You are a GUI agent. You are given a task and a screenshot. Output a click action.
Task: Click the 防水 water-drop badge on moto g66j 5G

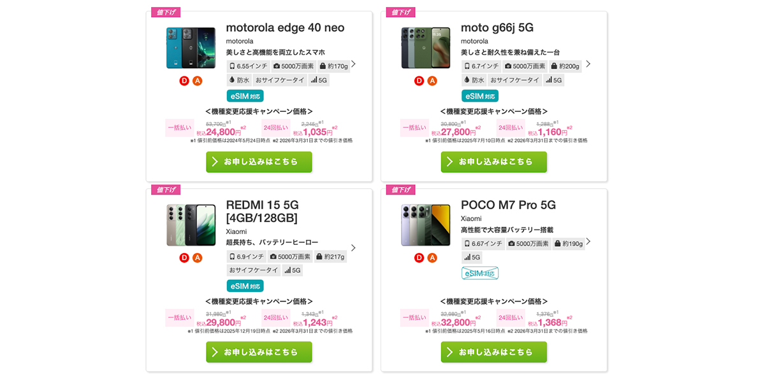point(474,80)
